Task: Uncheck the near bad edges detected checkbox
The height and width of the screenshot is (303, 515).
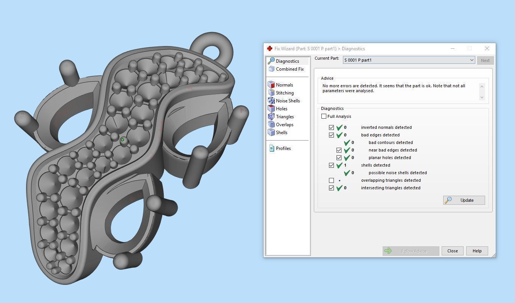Action: tap(339, 150)
